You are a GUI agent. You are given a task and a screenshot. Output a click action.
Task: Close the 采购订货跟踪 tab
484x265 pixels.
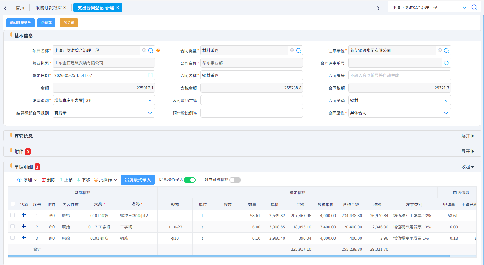pos(65,8)
